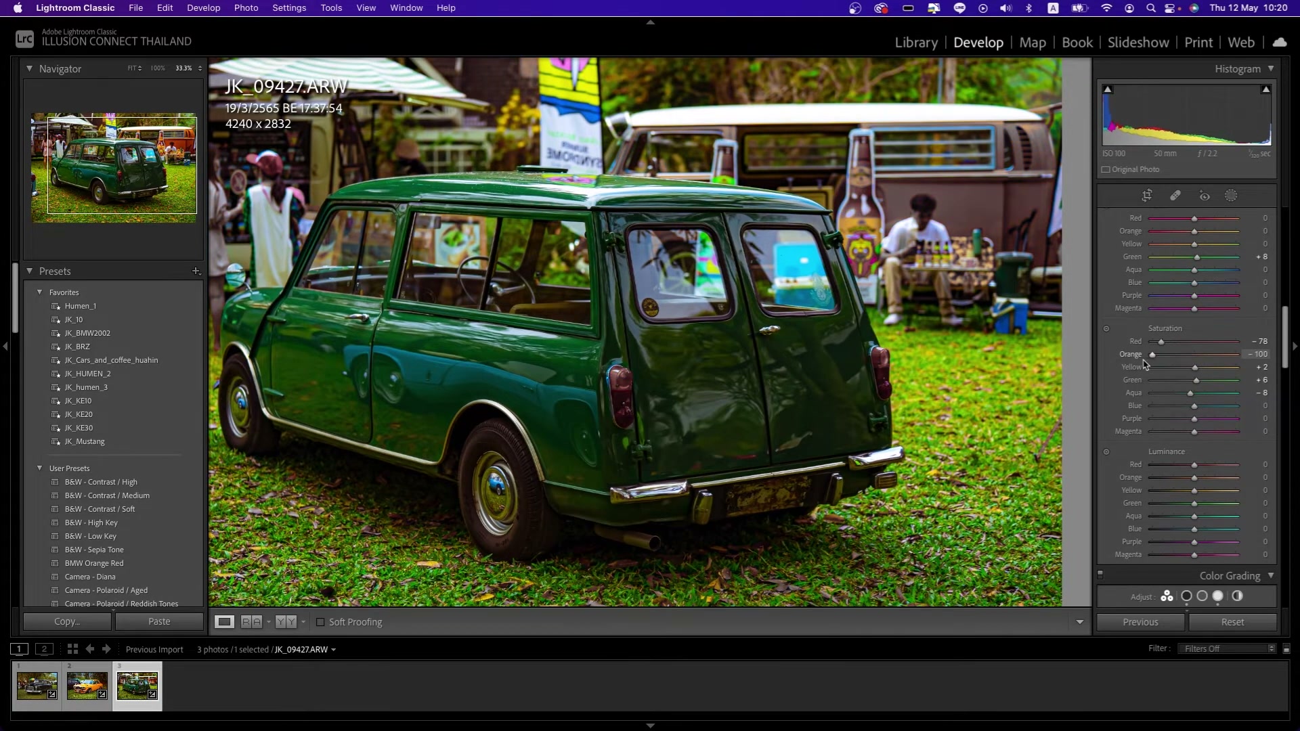Open the Filters Off dropdown
Viewport: 1300px width, 731px height.
(x=1228, y=648)
